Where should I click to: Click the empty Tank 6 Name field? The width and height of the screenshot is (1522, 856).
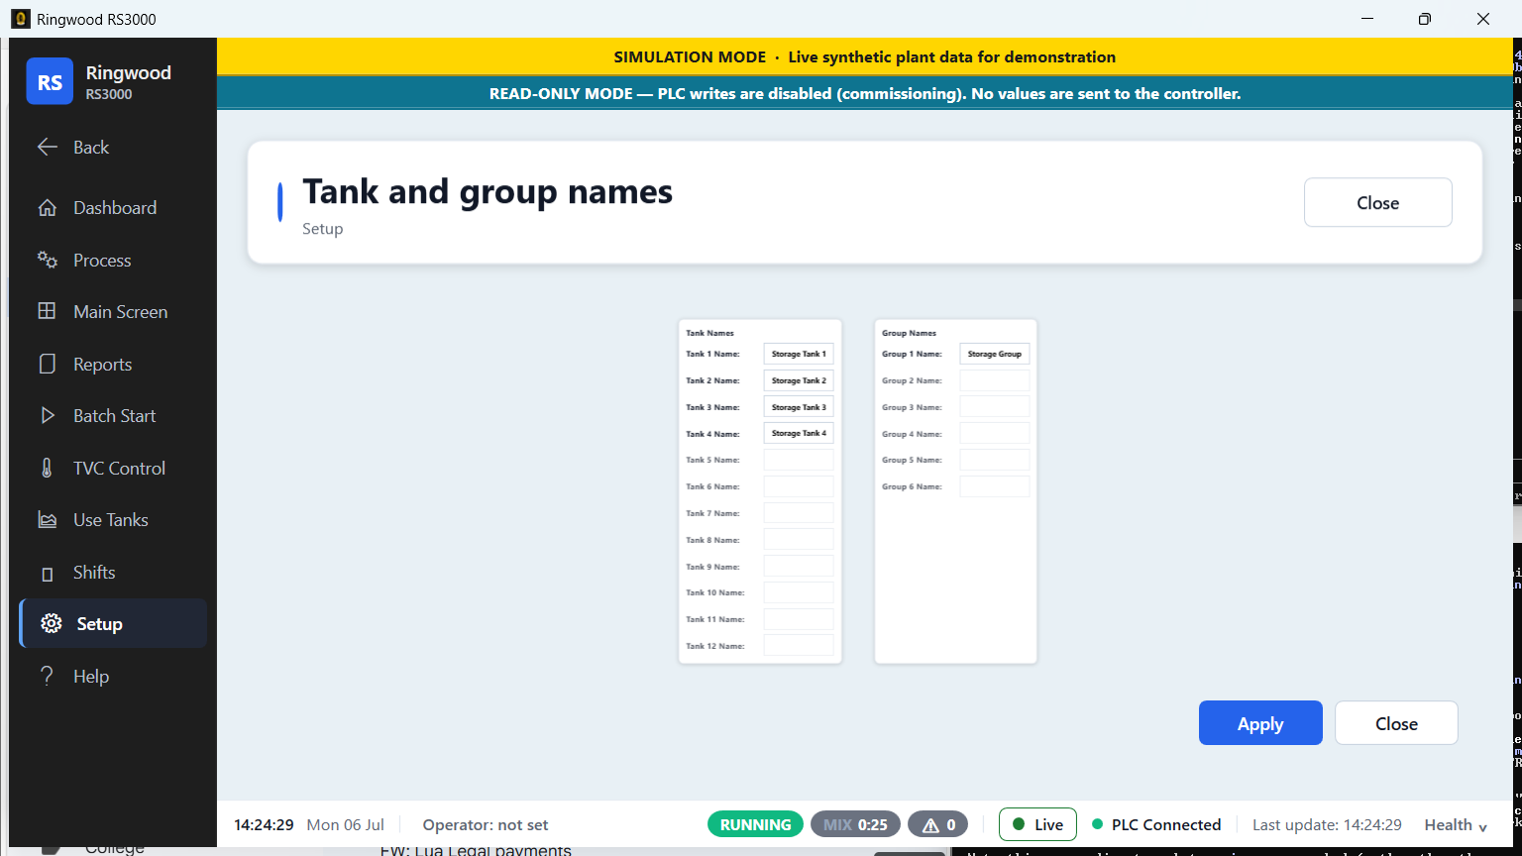(799, 486)
